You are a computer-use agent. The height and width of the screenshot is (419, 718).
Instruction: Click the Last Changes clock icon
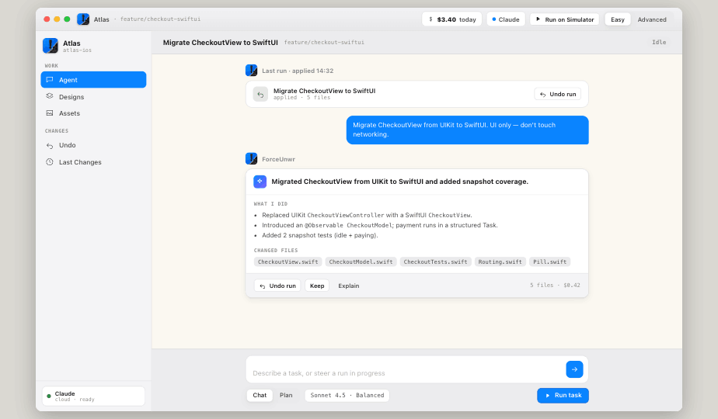click(50, 162)
